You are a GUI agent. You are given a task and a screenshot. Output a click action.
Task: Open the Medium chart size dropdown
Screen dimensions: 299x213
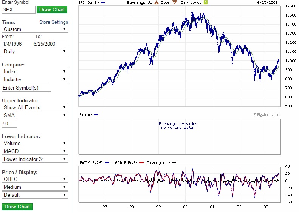[x=35, y=187]
